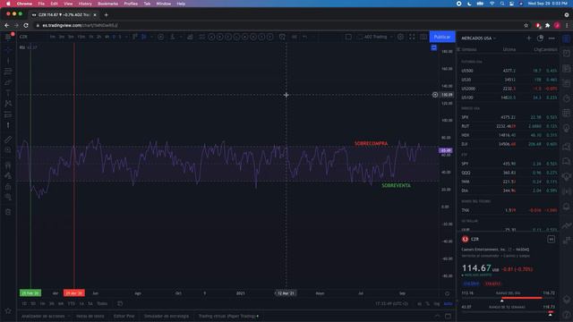This screenshot has width=573, height=322.
Task: Open the Simulador de estrategia tab
Action: click(167, 316)
